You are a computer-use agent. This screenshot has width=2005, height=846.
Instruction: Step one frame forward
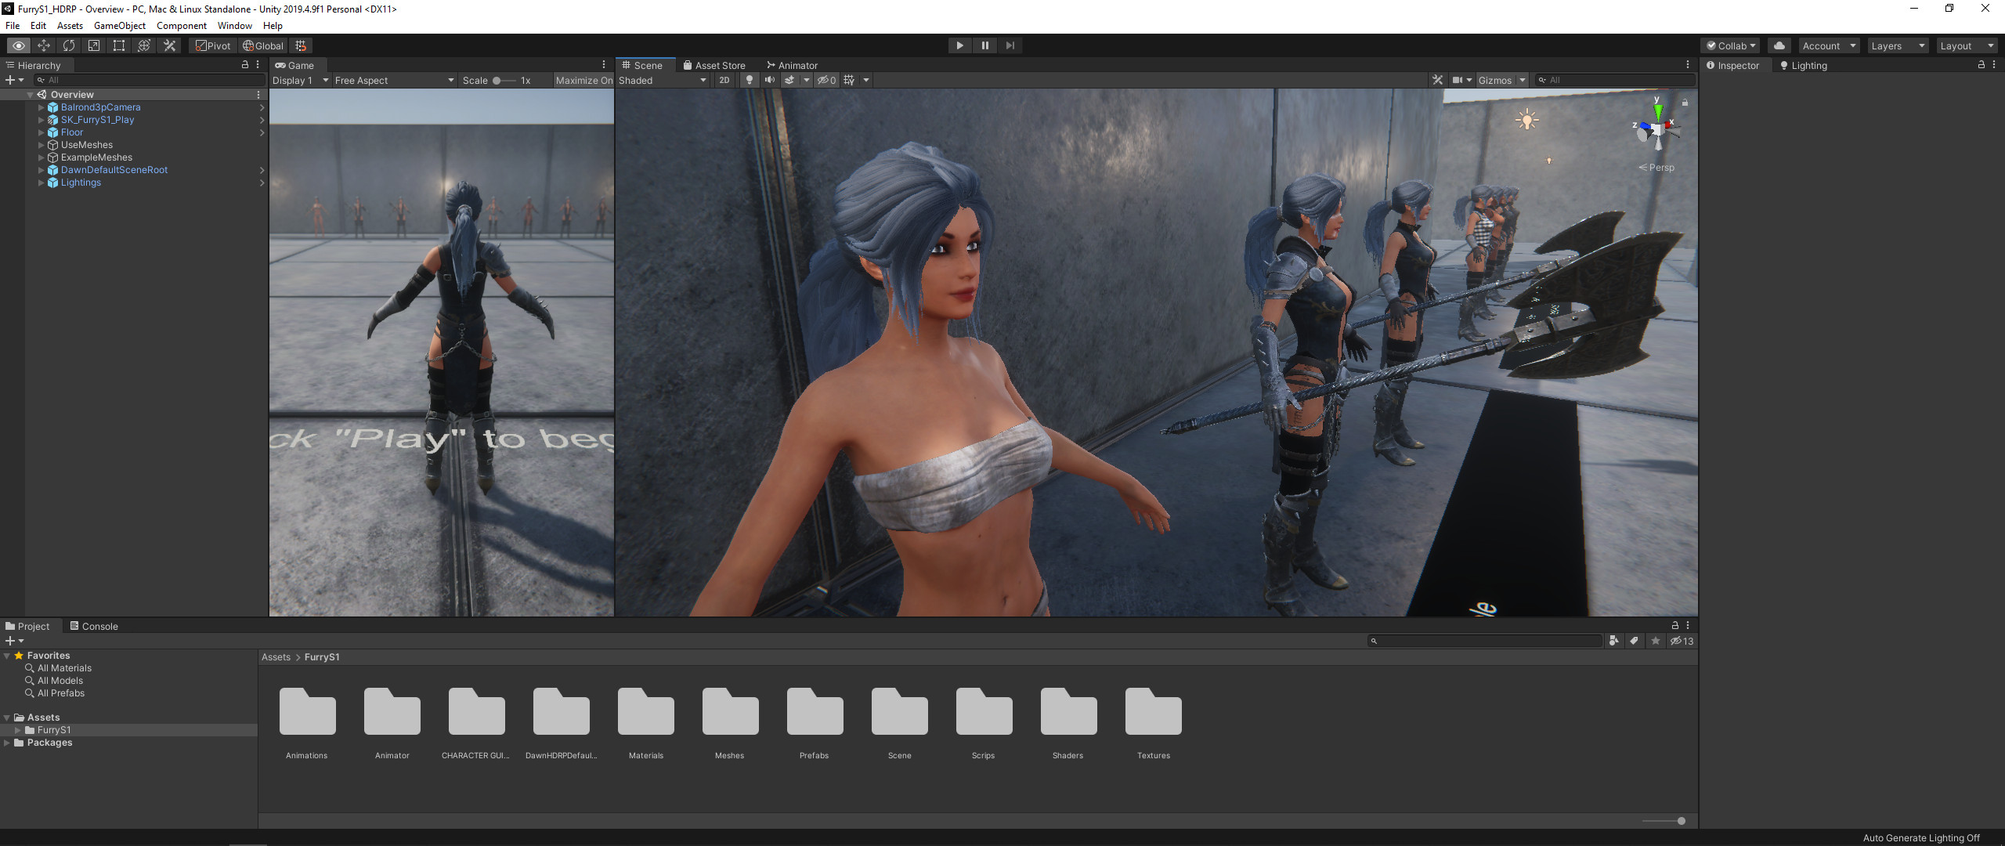pyautogui.click(x=1010, y=45)
